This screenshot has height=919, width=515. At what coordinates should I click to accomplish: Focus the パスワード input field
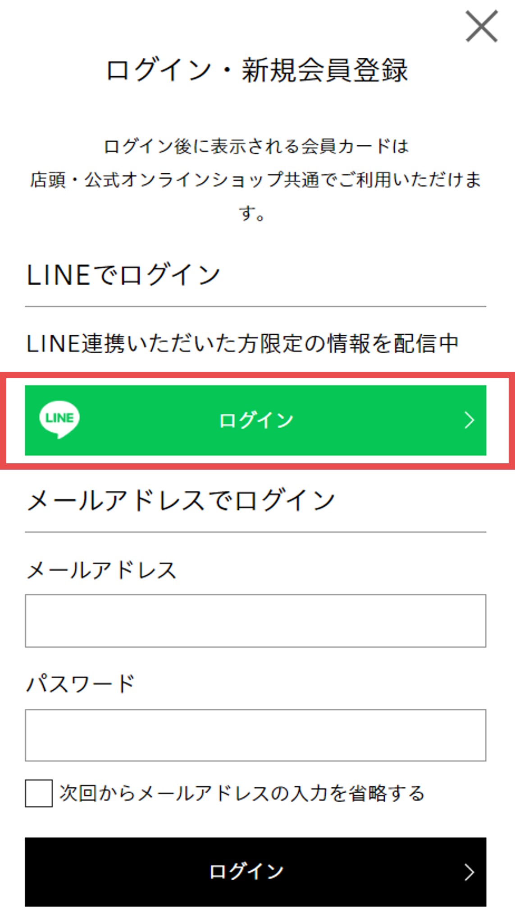(255, 735)
